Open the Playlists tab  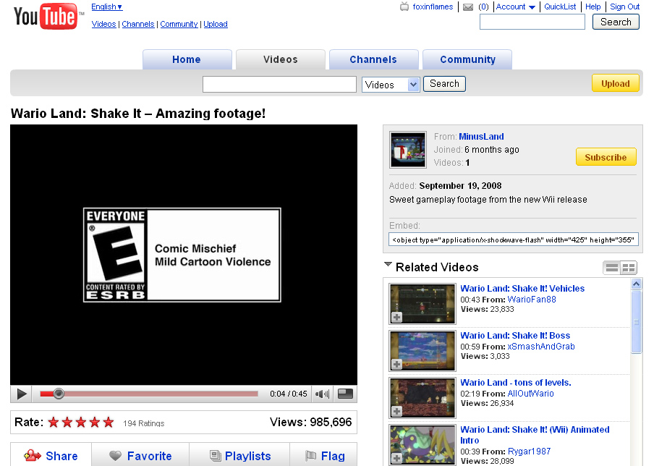pyautogui.click(x=240, y=456)
